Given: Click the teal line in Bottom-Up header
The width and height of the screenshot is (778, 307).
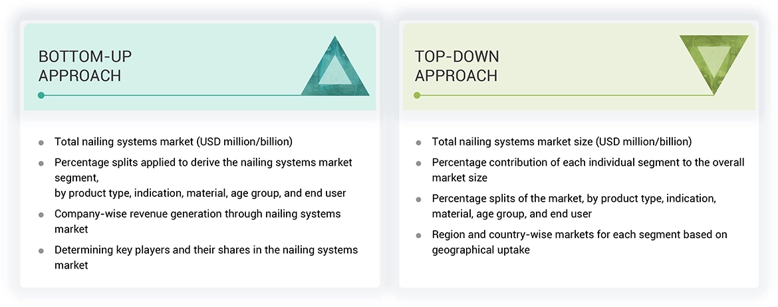Looking at the screenshot, I should (173, 95).
